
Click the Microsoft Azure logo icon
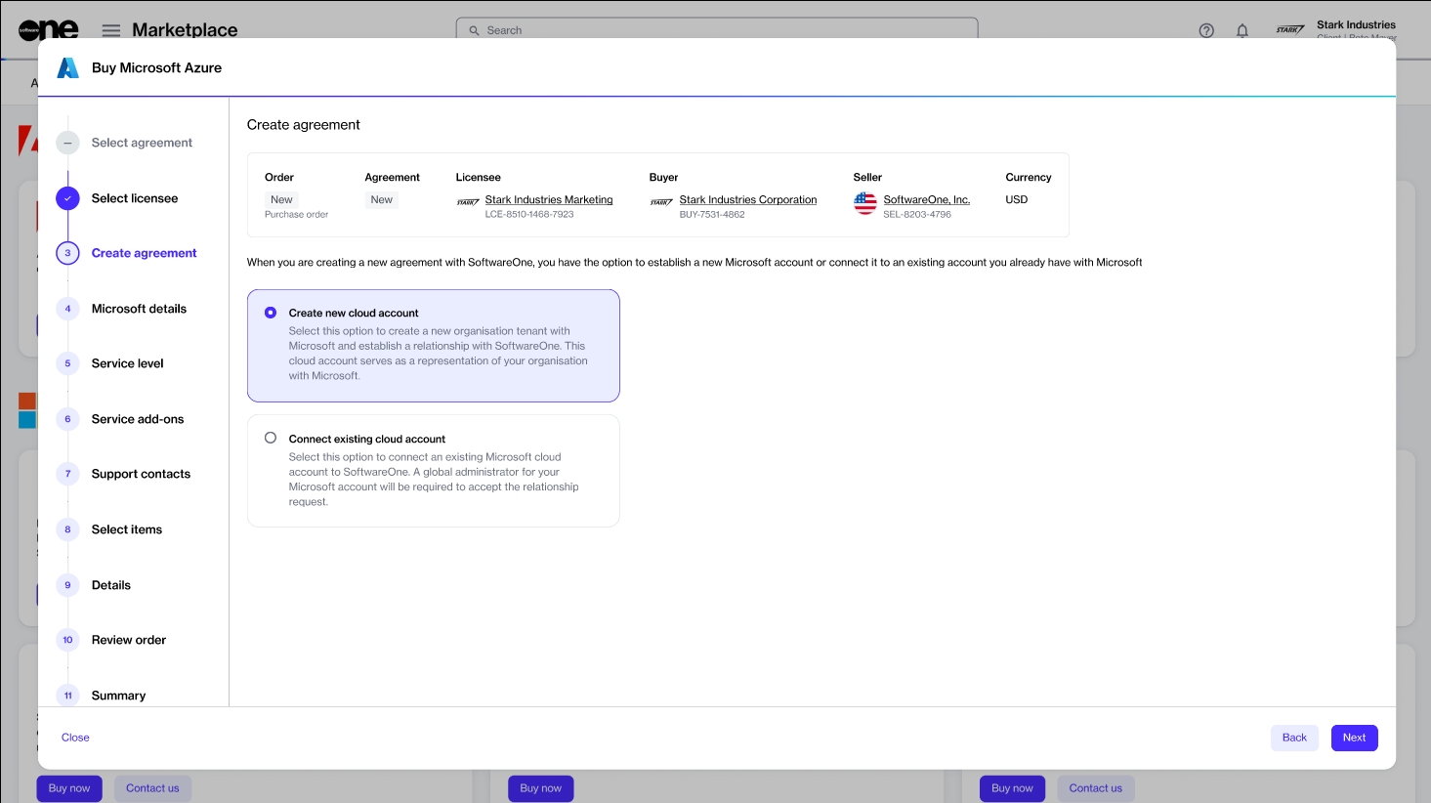click(67, 67)
